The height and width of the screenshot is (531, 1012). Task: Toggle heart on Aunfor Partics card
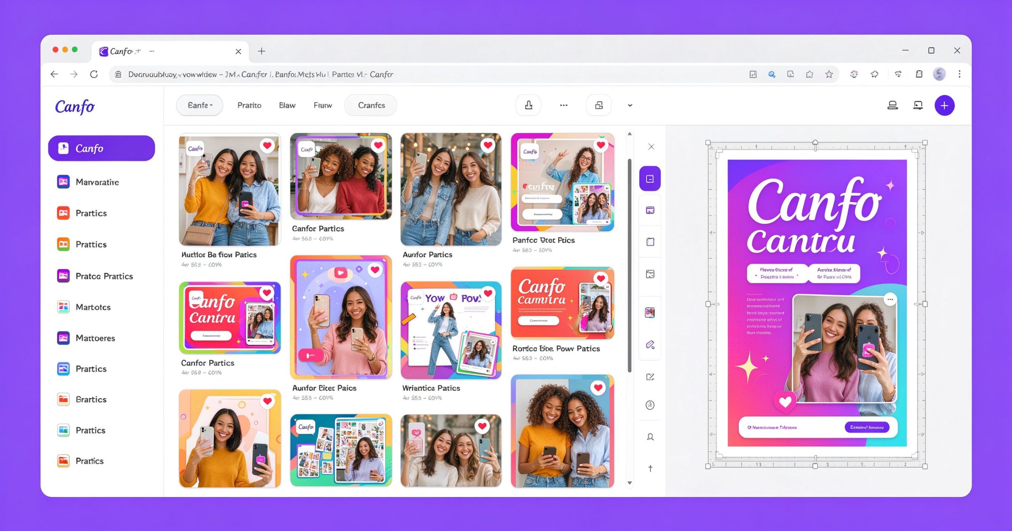pos(488,145)
